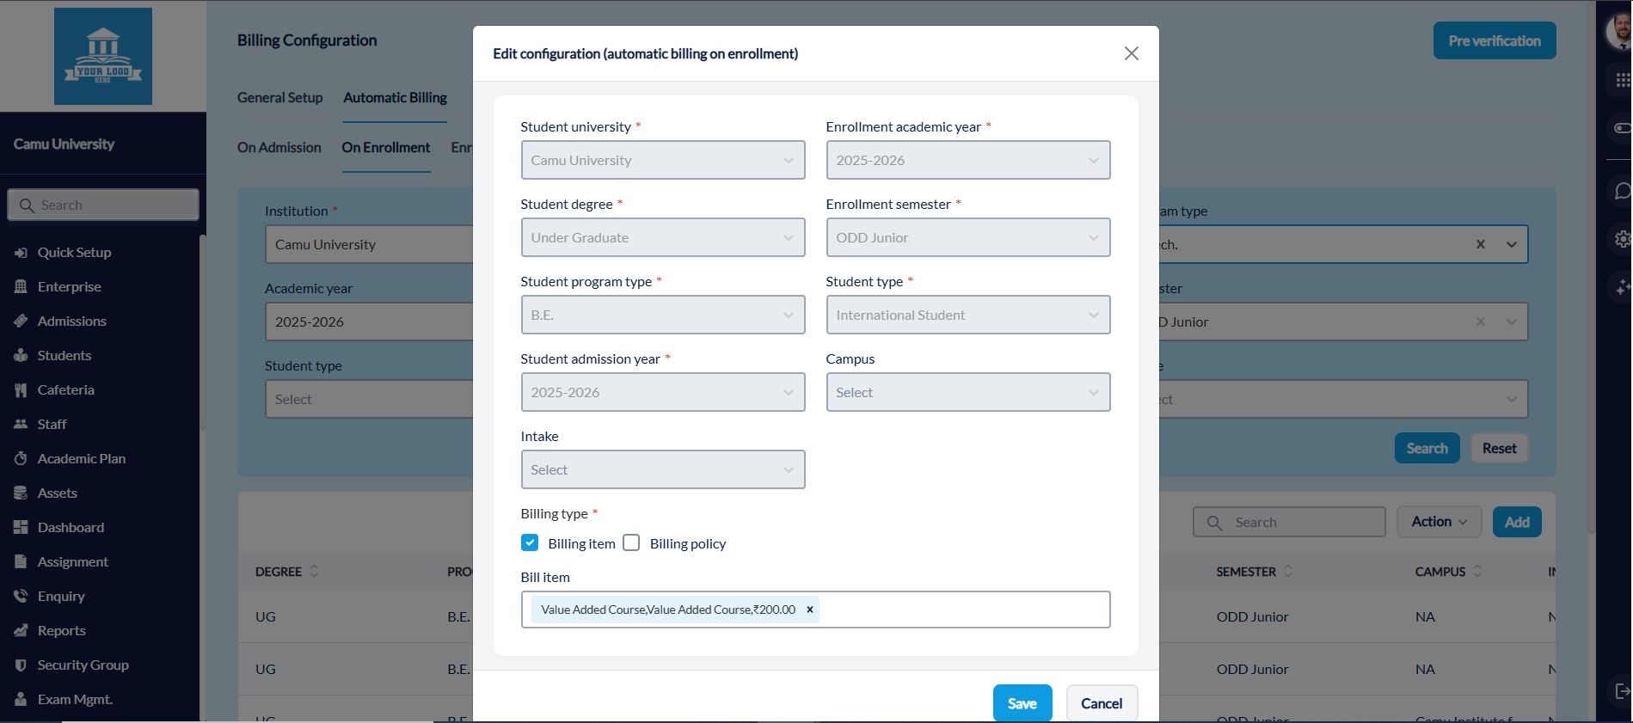
Task: Enable the Billing policy checkbox
Action: pos(631,543)
